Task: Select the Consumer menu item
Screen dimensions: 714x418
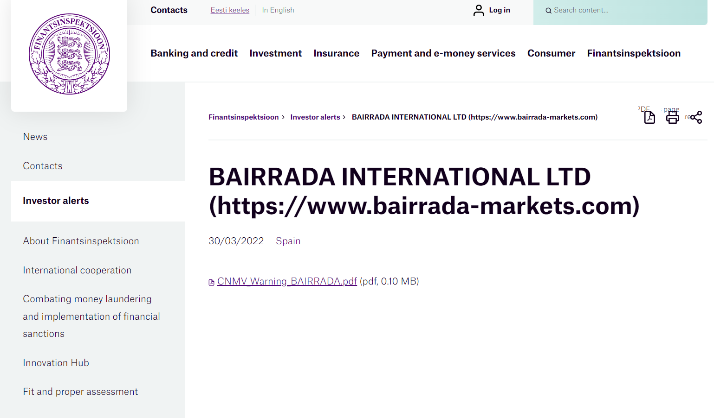Action: point(551,53)
